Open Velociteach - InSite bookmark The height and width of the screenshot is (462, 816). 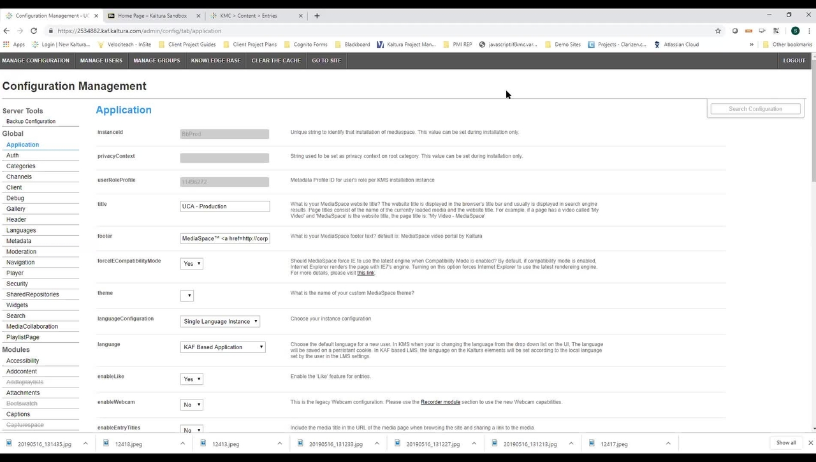pos(124,45)
